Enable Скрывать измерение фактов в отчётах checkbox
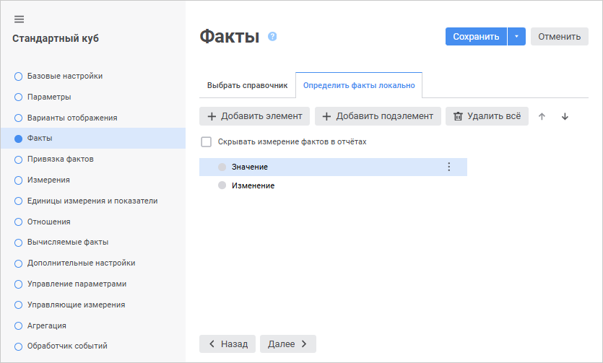 [206, 142]
